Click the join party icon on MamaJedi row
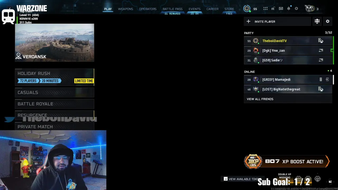The image size is (338, 190). [x=327, y=79]
